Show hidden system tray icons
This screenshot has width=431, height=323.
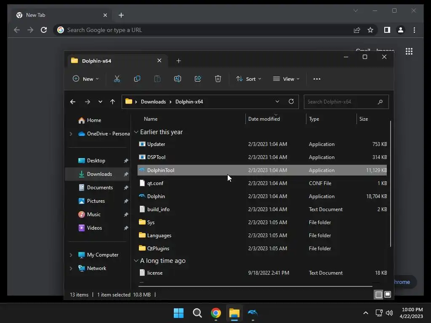[366, 313]
